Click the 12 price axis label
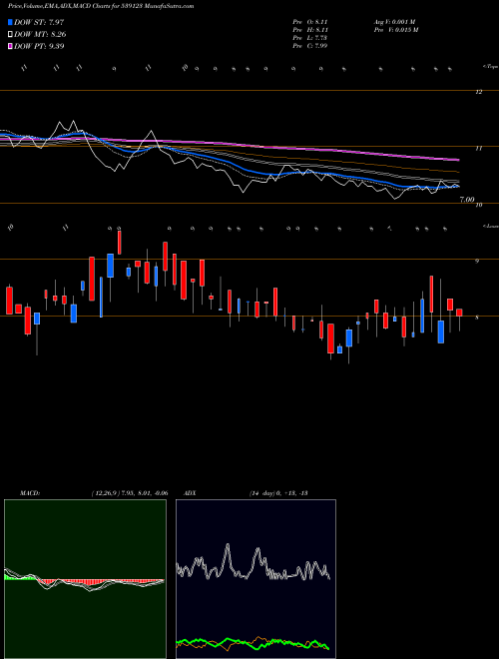 click(478, 92)
